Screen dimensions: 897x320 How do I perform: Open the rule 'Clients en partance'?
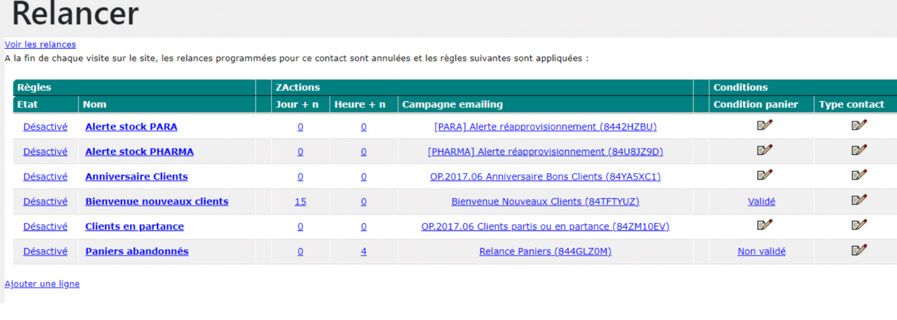(x=135, y=227)
